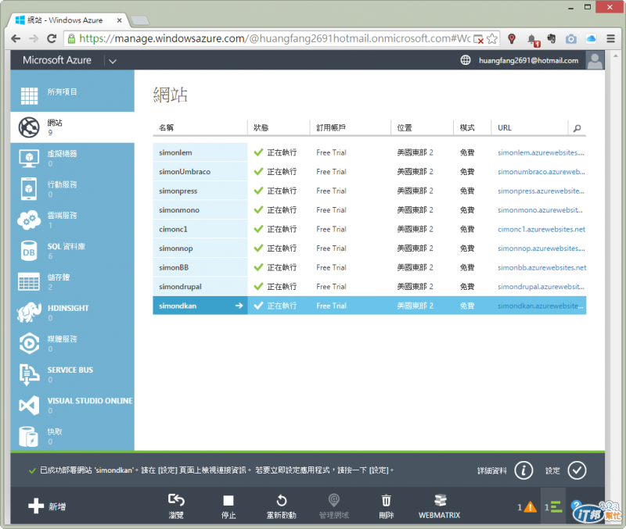
Task: Open the 儲存體 table icon
Action: tap(29, 281)
